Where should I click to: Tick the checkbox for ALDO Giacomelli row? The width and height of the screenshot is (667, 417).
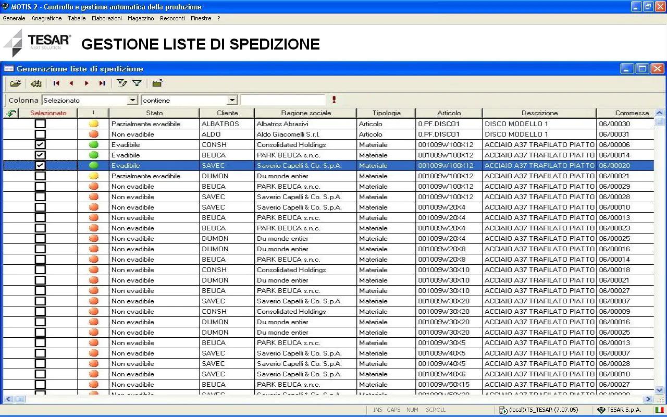click(40, 134)
